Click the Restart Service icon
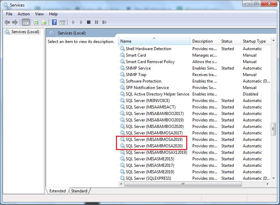This screenshot has width=280, height=205. (x=104, y=22)
